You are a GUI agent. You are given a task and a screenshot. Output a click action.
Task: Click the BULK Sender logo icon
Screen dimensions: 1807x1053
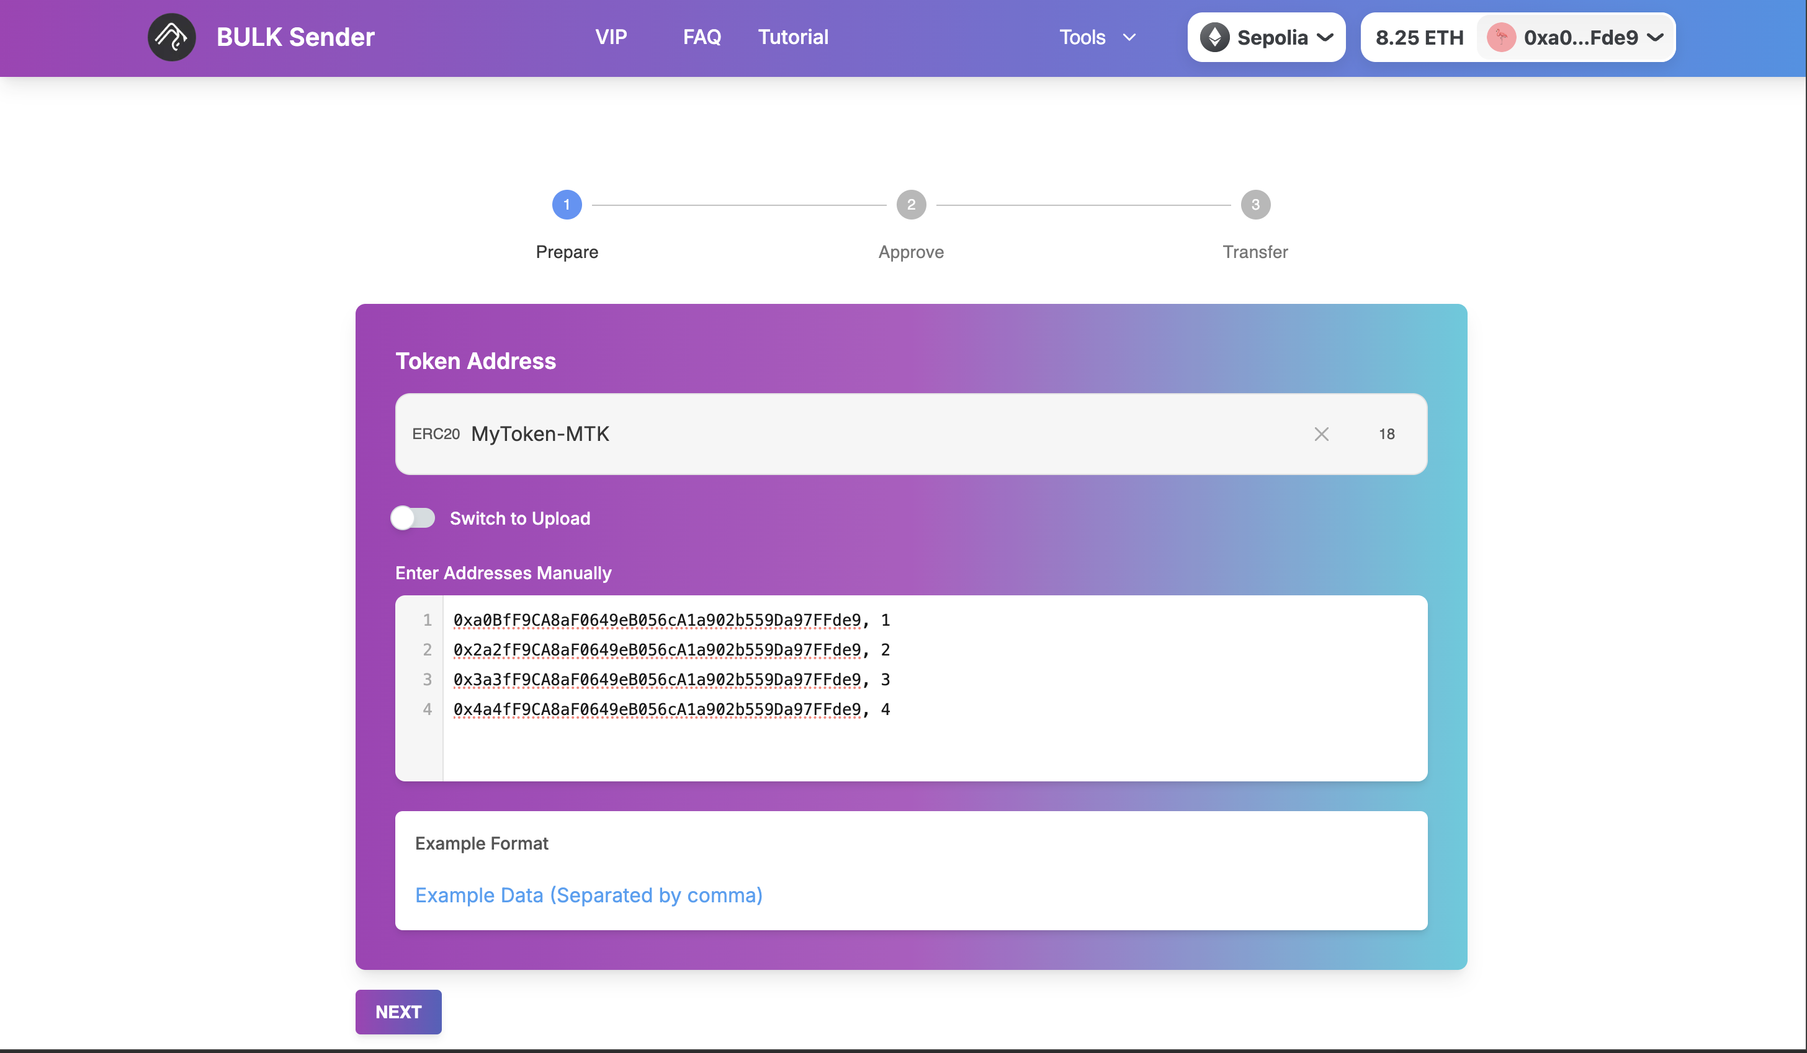[171, 37]
